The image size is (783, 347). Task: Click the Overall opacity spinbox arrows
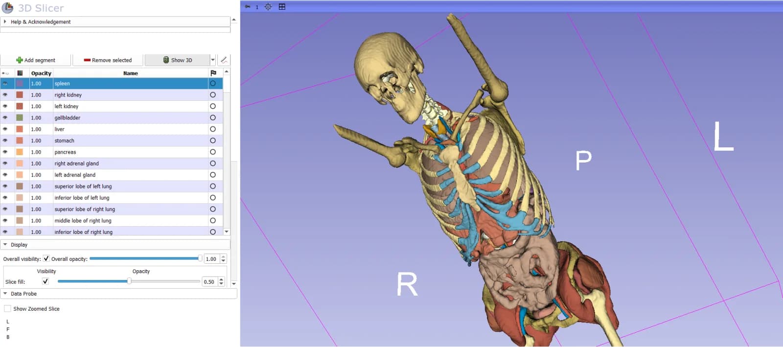point(224,259)
